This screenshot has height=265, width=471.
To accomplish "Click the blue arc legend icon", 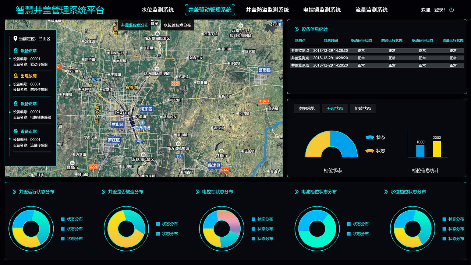I will [370, 137].
